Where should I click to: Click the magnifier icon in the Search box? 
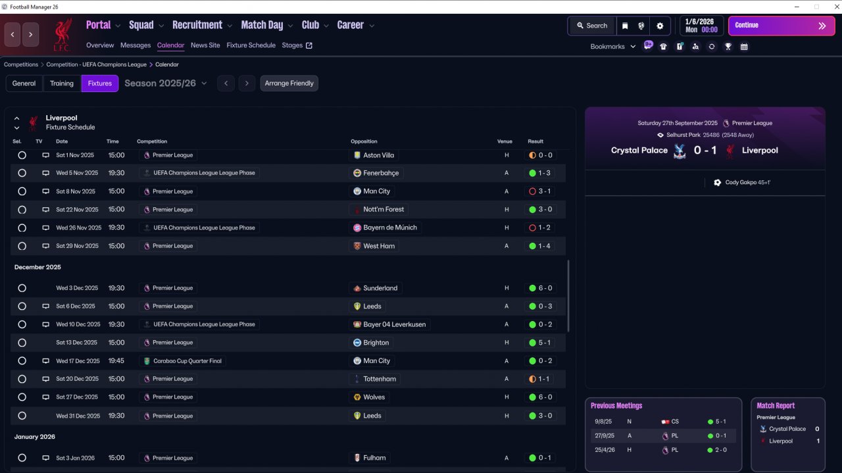point(580,26)
